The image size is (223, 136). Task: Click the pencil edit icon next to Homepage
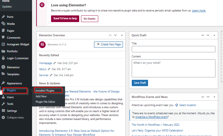[54, 63]
